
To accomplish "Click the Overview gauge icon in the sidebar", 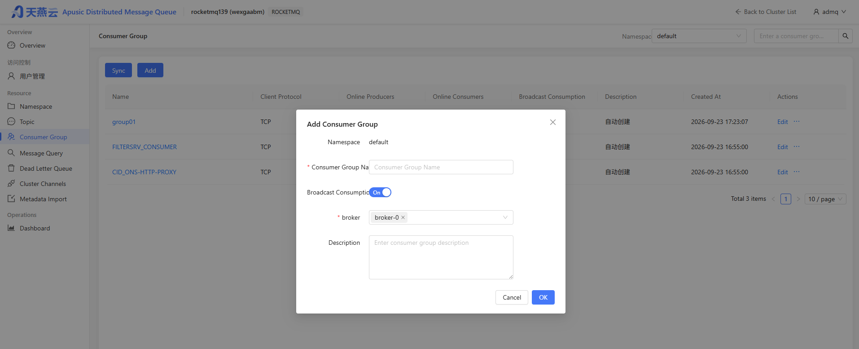I will (11, 45).
